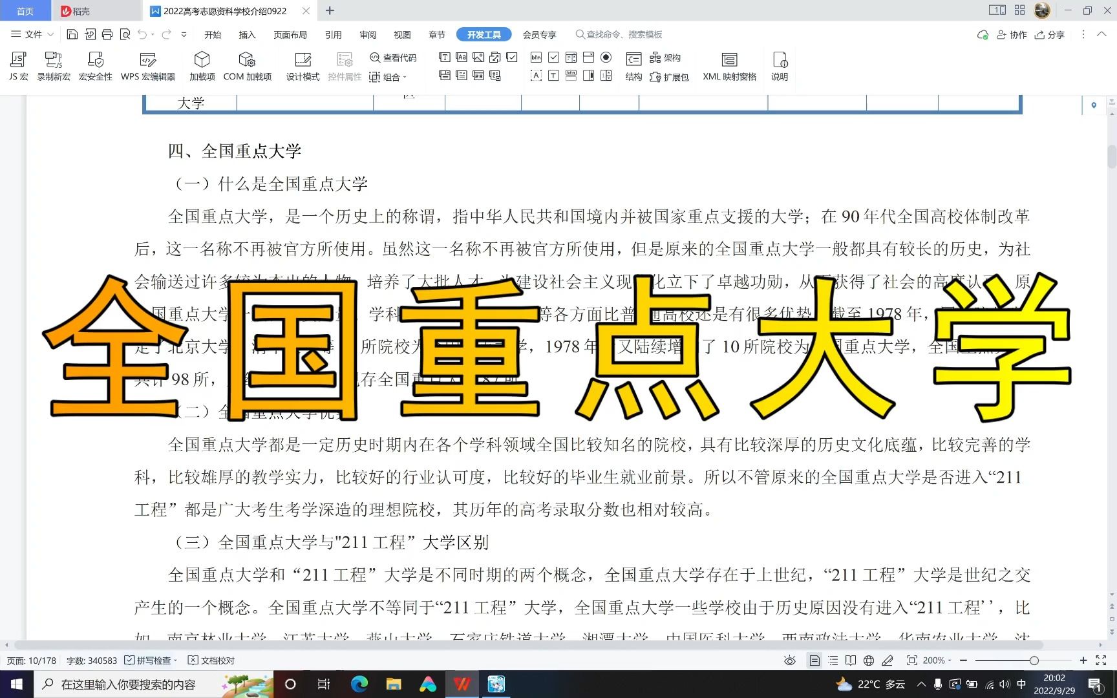Viewport: 1117px width, 698px height.
Task: Open the undo history dropdown arrow
Action: (153, 34)
